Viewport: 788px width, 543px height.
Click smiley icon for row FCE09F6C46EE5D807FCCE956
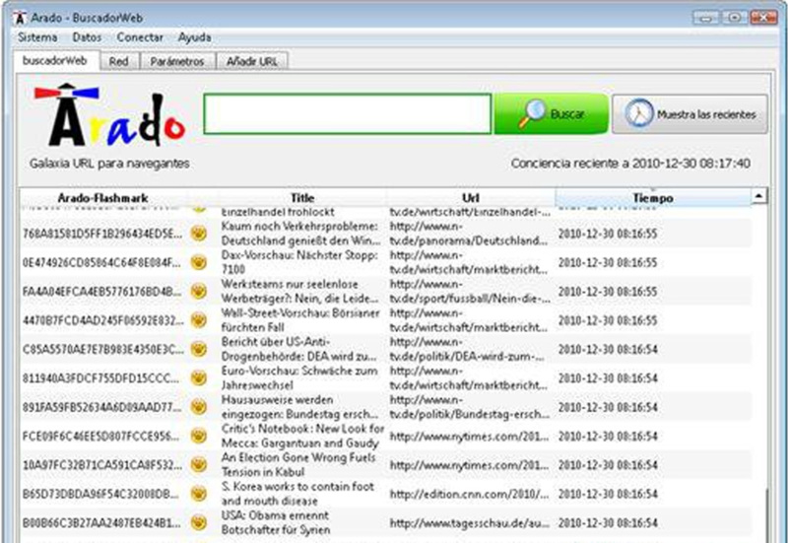click(199, 436)
